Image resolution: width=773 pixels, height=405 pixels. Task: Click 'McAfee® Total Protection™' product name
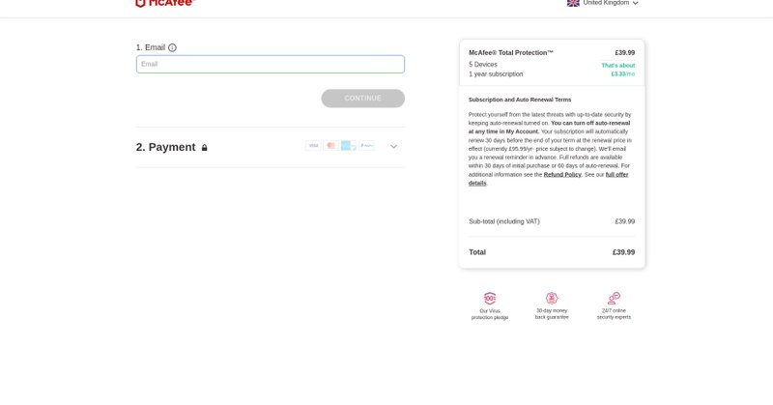pos(511,53)
